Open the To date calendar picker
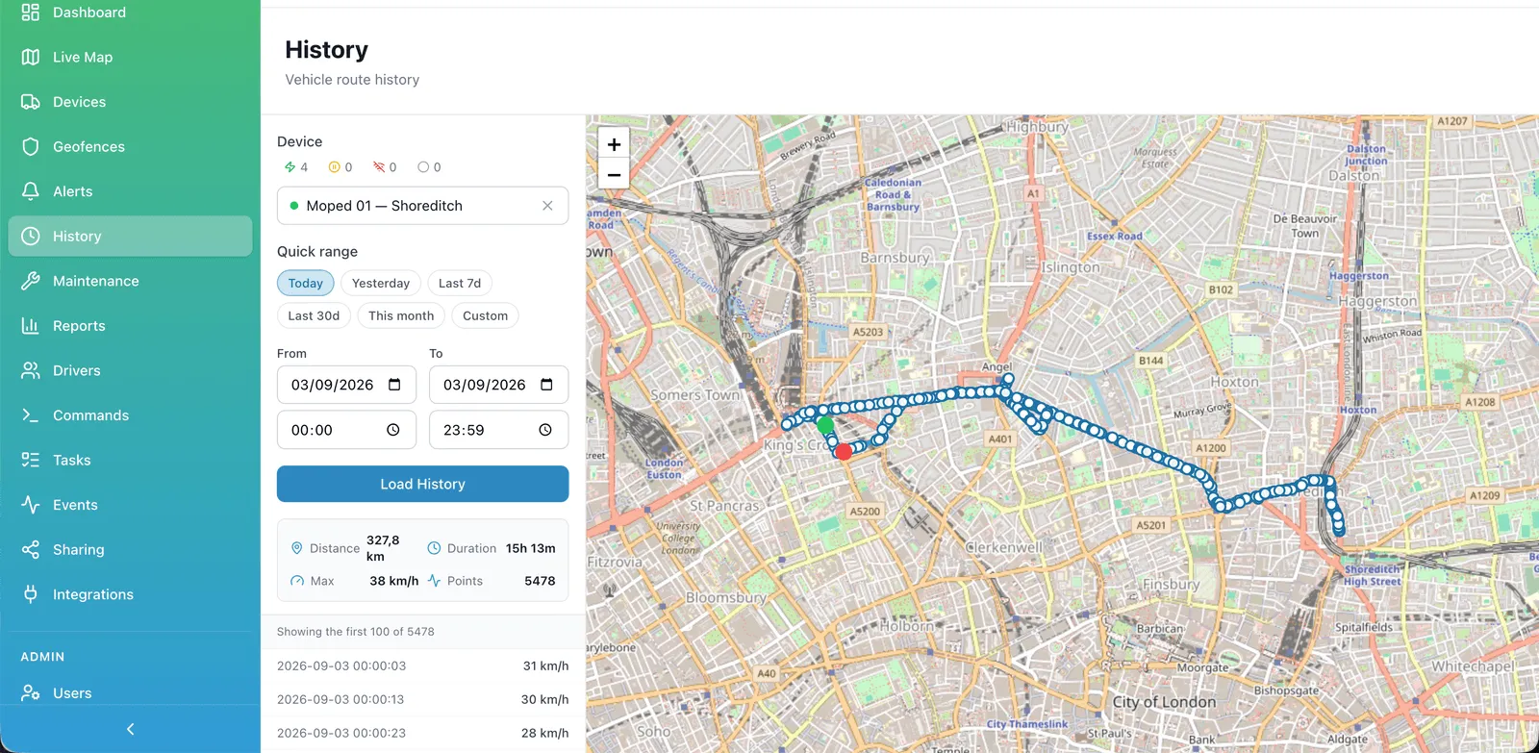The image size is (1539, 753). pyautogui.click(x=546, y=385)
